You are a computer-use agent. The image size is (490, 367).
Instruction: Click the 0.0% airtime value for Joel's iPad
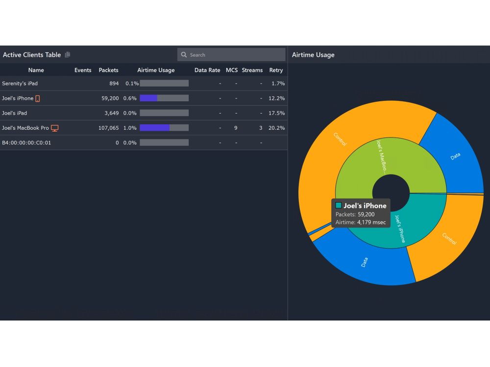click(130, 113)
